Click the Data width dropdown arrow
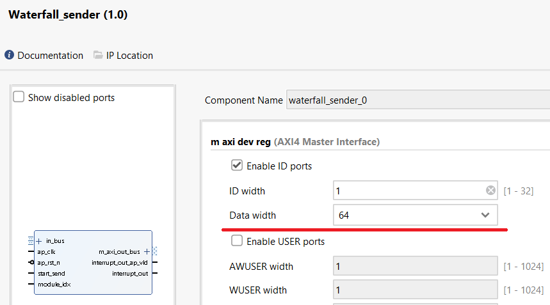550x305 pixels. tap(485, 215)
